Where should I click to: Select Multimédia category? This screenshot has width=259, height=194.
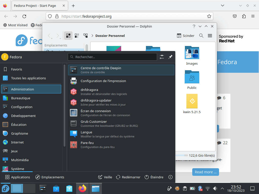(x=31, y=160)
